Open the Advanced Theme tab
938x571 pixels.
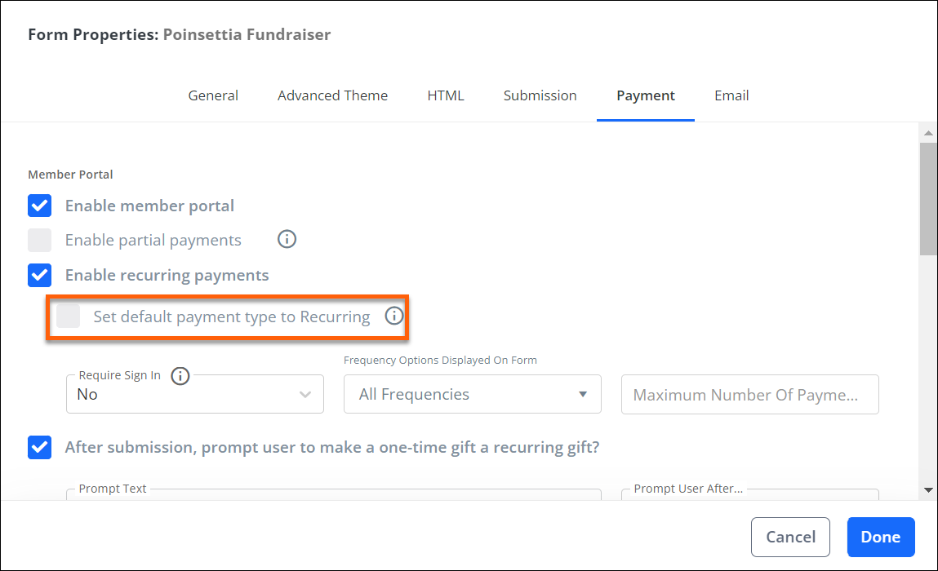point(332,95)
